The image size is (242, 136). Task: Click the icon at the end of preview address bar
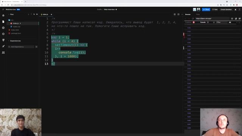tap(239, 19)
